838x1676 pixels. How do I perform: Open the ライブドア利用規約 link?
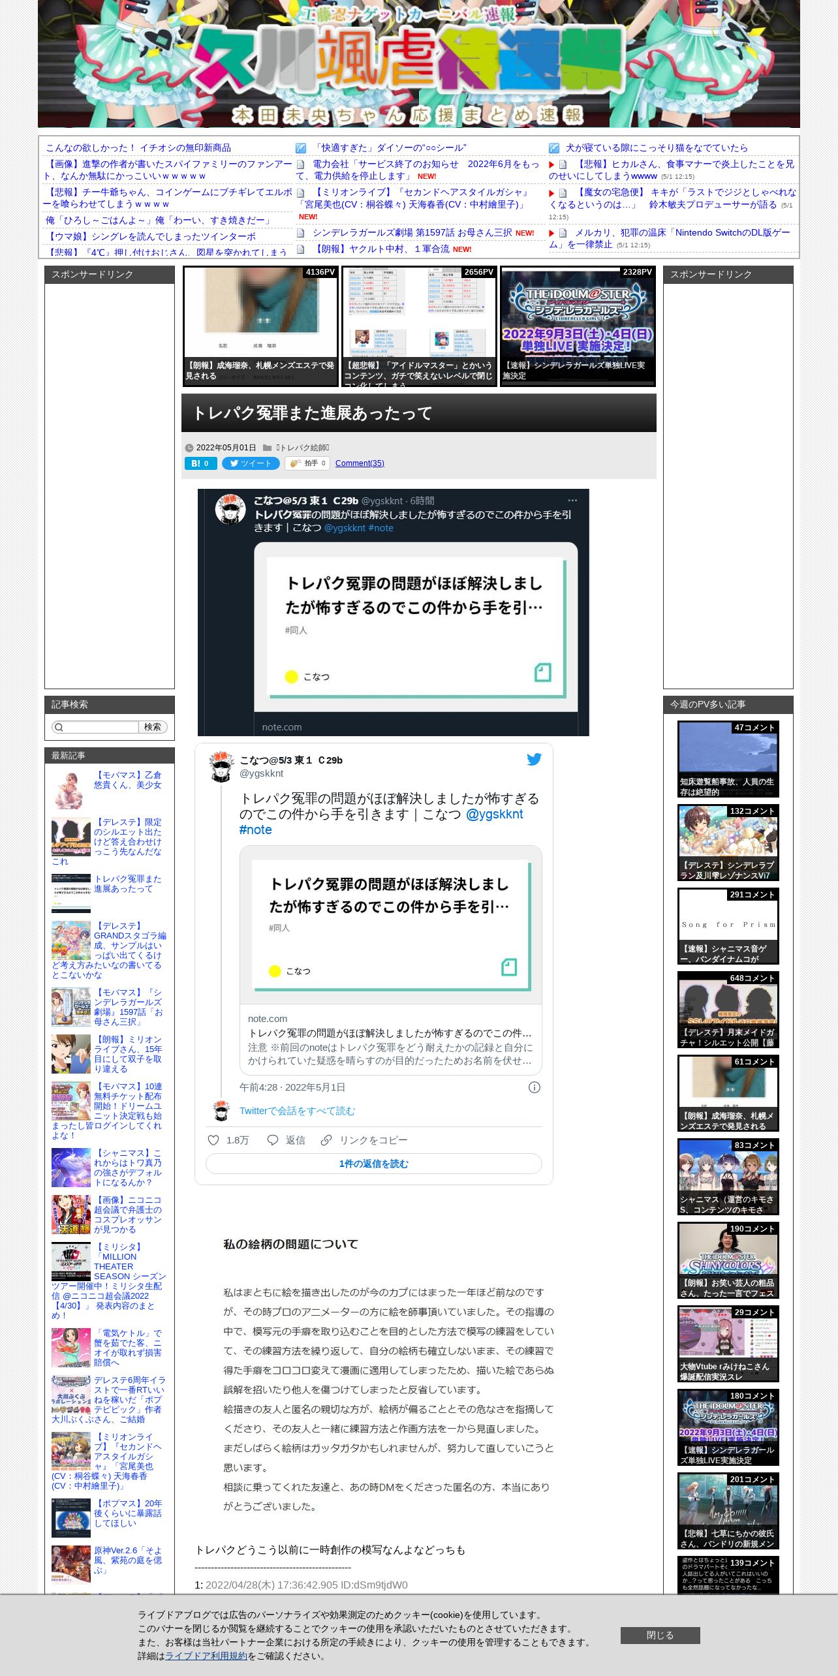206,1656
